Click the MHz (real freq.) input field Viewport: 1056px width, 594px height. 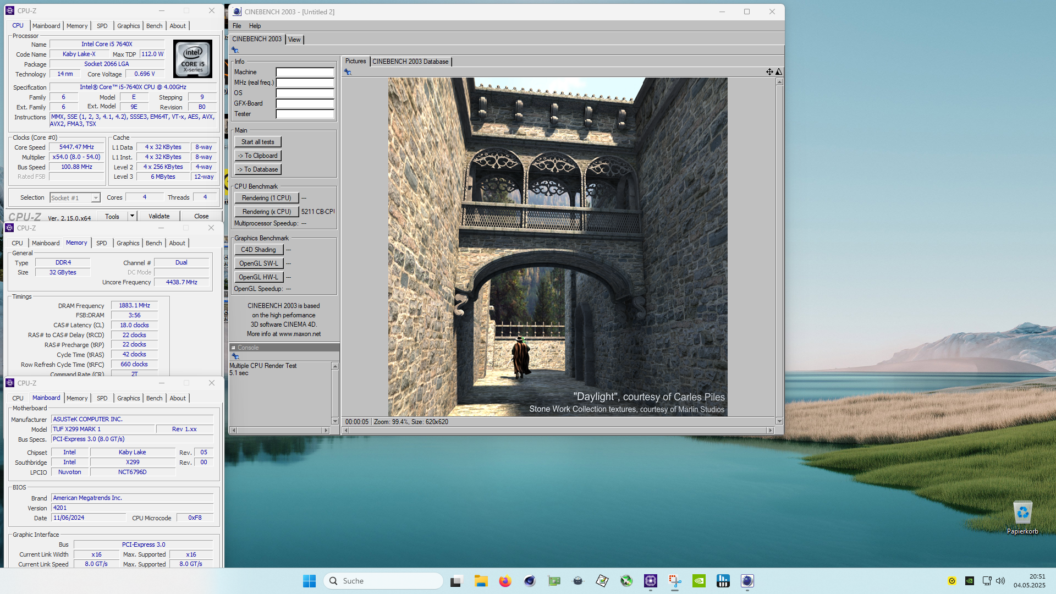(305, 82)
